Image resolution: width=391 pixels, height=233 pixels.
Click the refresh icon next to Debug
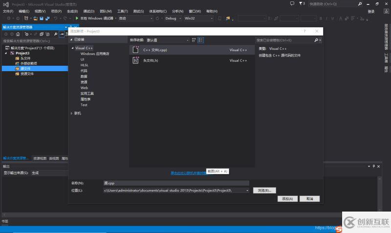pyautogui.click(x=157, y=19)
